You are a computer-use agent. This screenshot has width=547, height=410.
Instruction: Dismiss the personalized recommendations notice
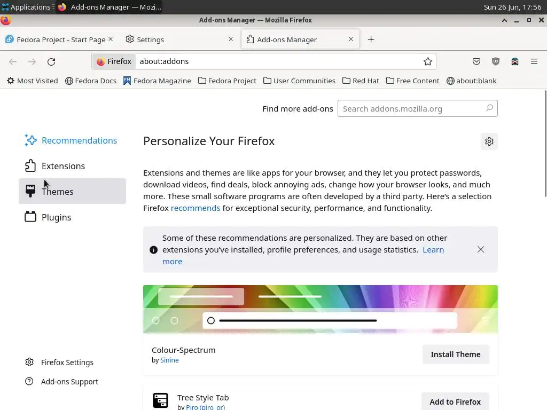[x=481, y=249]
